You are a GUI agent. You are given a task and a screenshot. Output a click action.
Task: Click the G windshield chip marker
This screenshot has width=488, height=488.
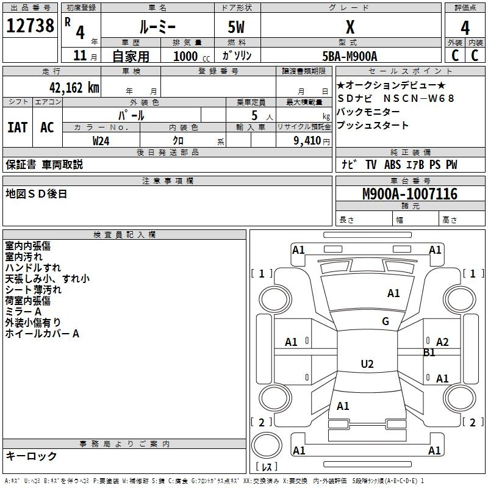(x=386, y=321)
